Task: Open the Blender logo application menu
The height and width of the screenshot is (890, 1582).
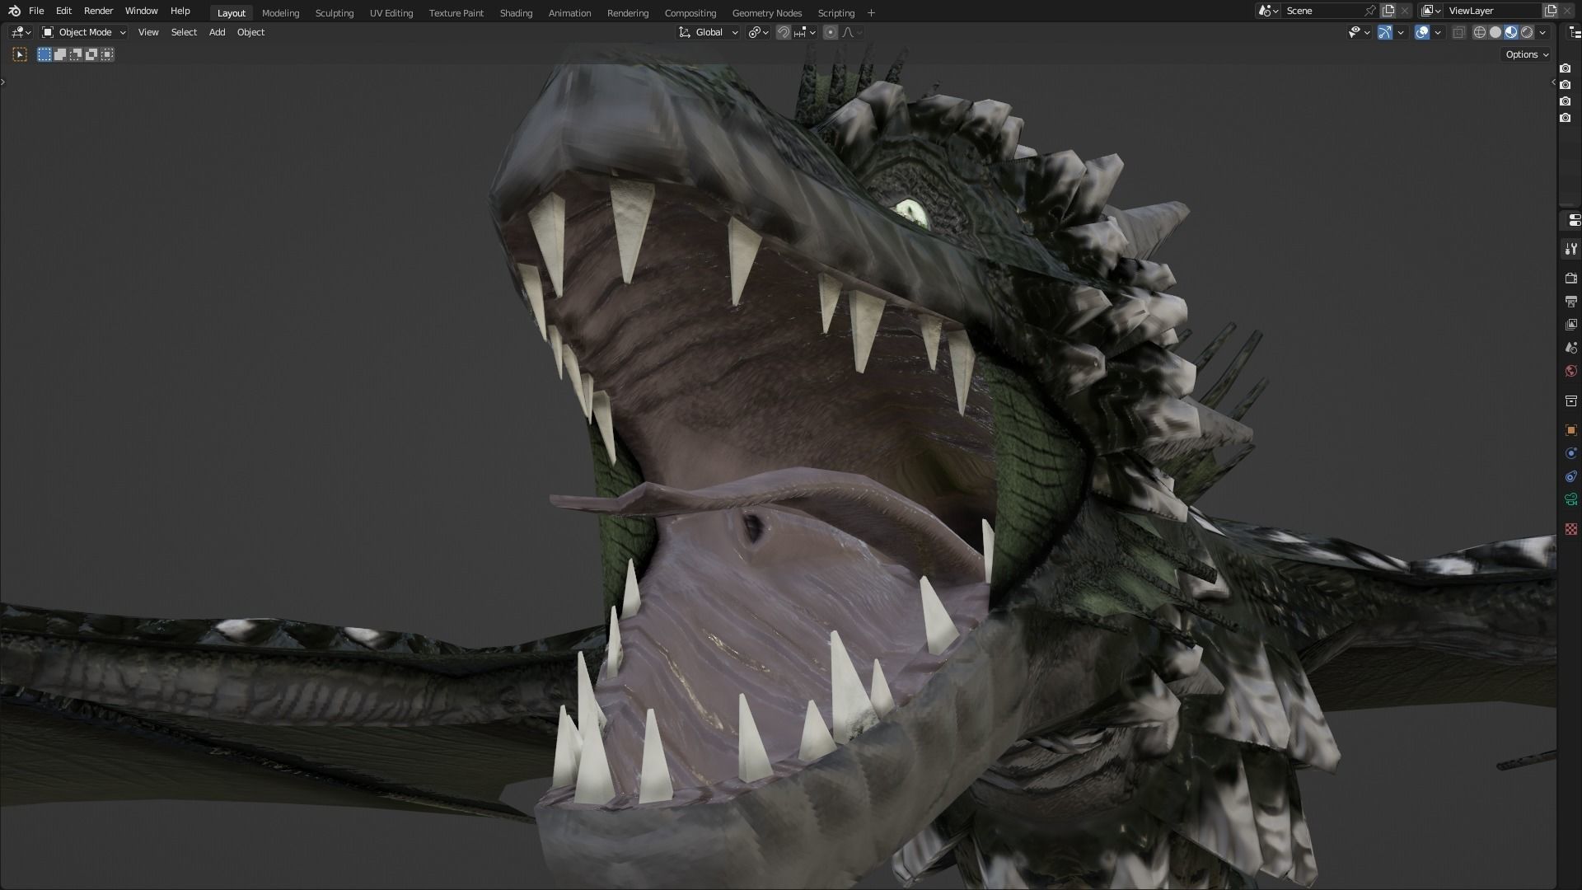Action: 14,11
